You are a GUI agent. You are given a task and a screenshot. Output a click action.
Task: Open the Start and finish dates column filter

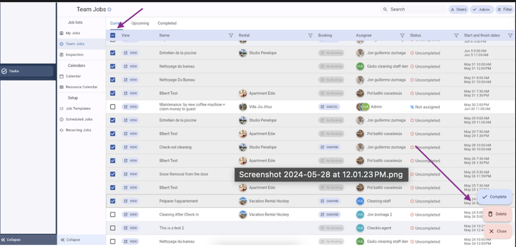pyautogui.click(x=510, y=35)
